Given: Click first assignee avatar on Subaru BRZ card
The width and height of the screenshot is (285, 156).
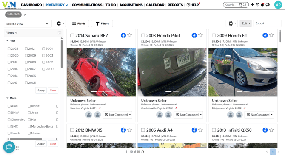Looking at the screenshot, I should click(x=89, y=115).
